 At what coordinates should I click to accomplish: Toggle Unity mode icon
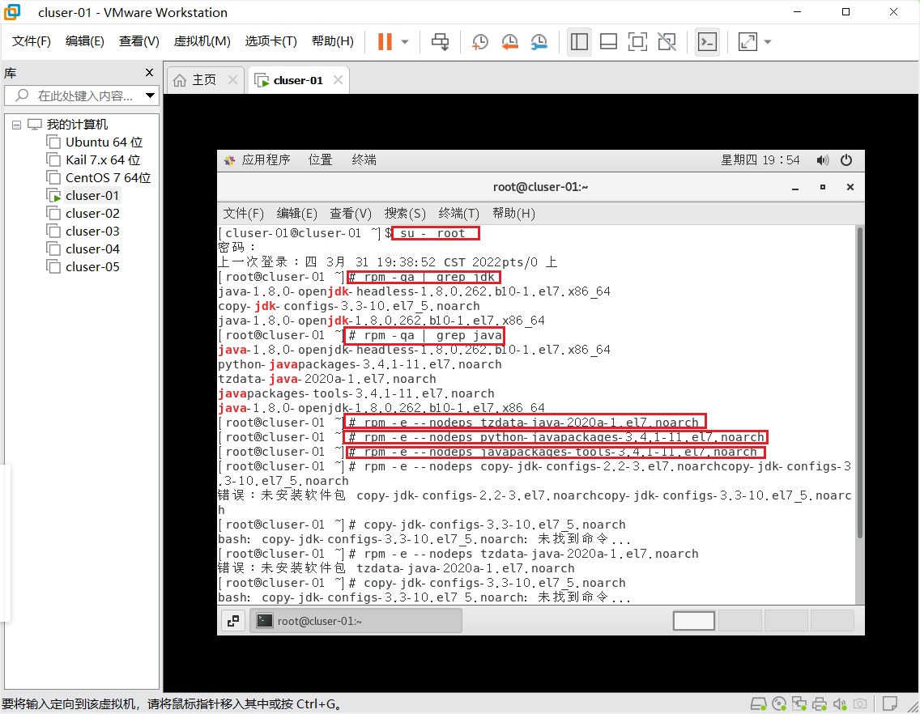(667, 41)
